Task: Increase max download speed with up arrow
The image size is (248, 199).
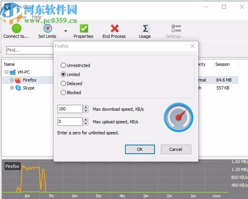Action: pos(86,107)
